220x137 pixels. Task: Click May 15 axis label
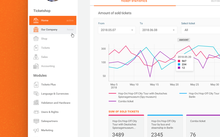click(x=154, y=85)
